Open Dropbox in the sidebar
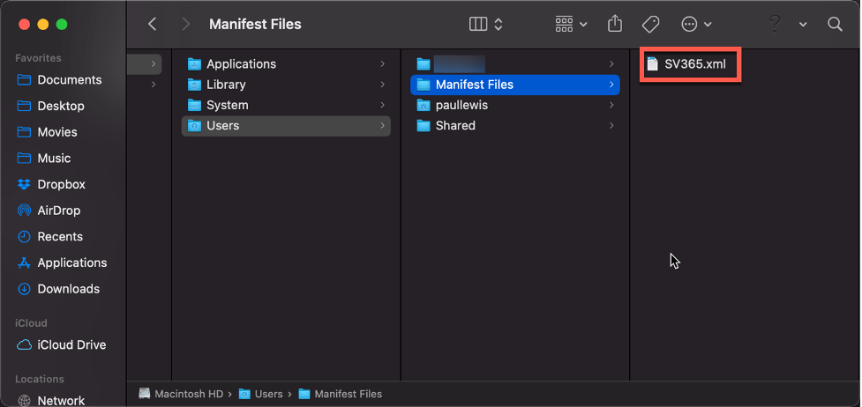Viewport: 862px width, 407px height. coord(61,184)
